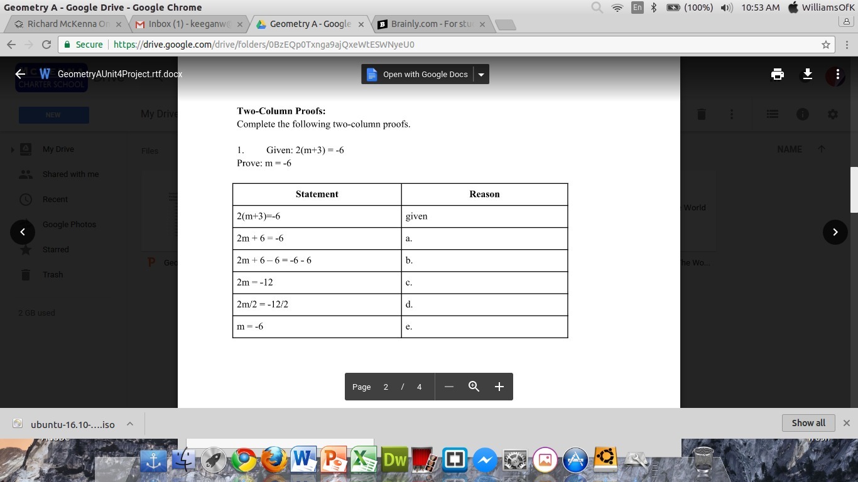Open Excel from the dock

pyautogui.click(x=364, y=459)
